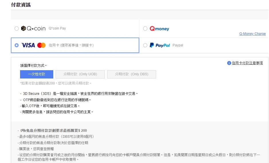Image resolution: width=269 pixels, height=163 pixels.
Task: Click the Qmoney logo
Action: (x=160, y=29)
